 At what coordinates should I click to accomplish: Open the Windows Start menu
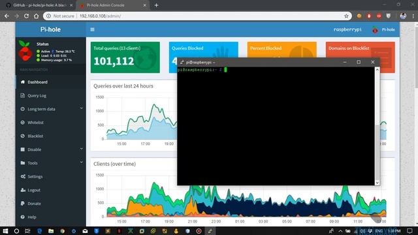(5, 231)
